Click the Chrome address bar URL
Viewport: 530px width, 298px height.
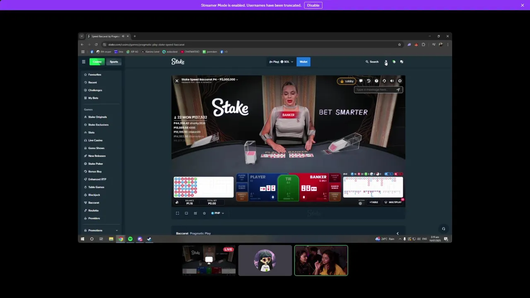pos(146,45)
